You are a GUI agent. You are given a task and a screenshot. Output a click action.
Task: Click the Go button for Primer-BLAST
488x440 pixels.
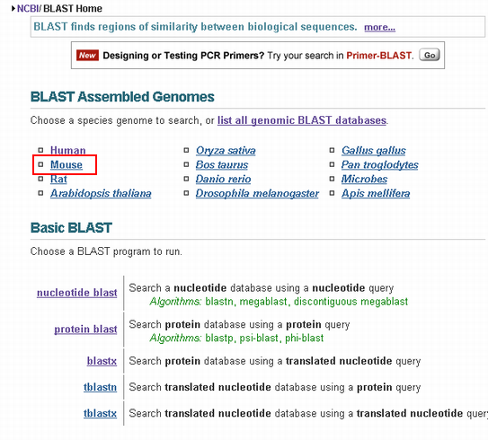(x=430, y=55)
